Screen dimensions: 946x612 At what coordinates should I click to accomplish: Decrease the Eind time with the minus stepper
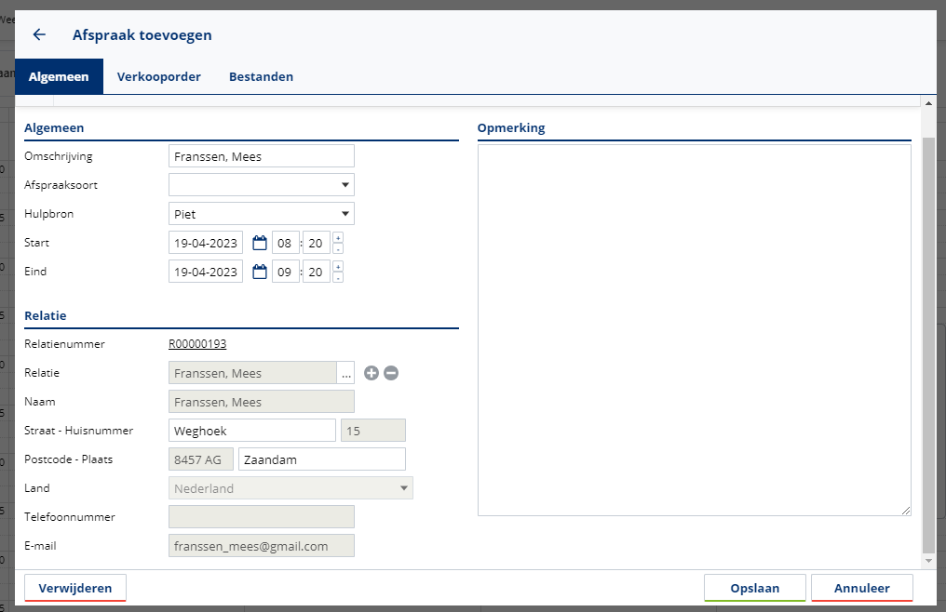click(x=337, y=277)
